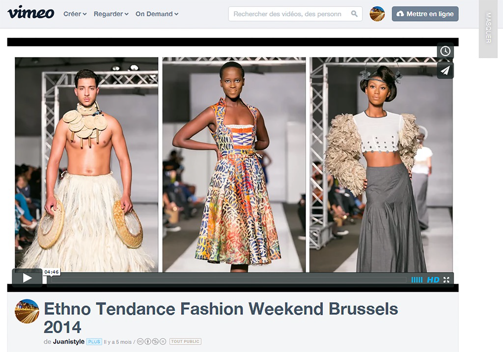Click the Watch Later clock icon
The width and height of the screenshot is (503, 352).
click(x=445, y=51)
